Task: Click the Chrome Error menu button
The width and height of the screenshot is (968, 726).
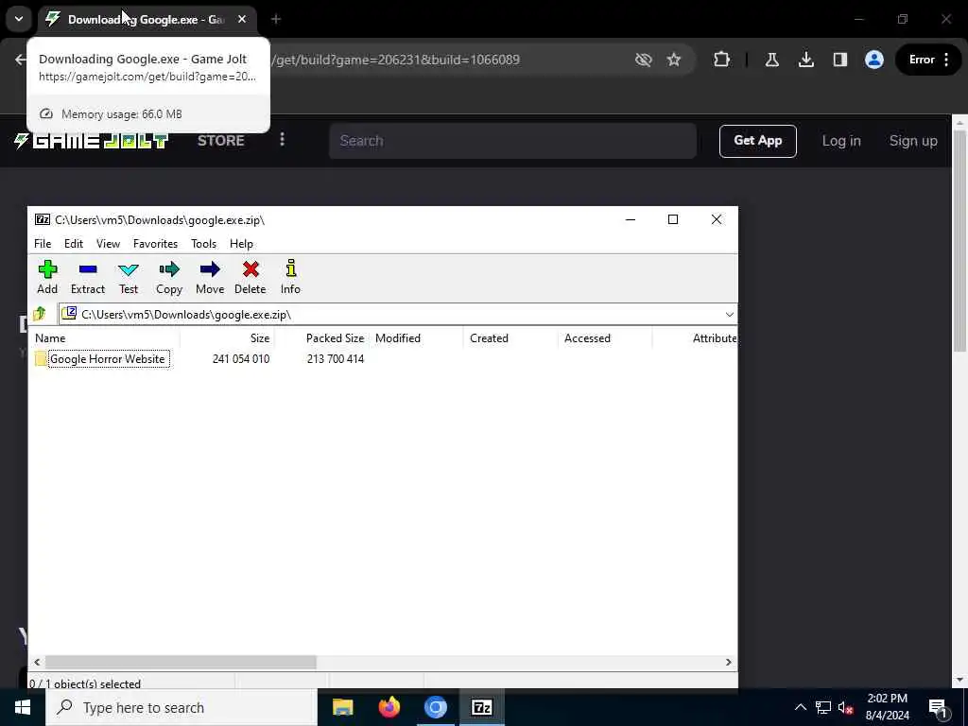Action: click(928, 60)
